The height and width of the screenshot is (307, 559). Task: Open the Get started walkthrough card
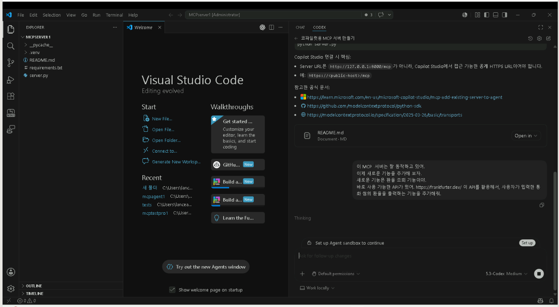pos(238,134)
